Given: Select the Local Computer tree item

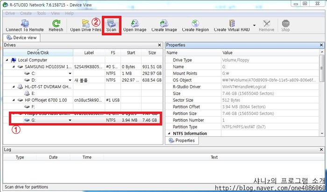Looking at the screenshot, I should click(33, 60).
